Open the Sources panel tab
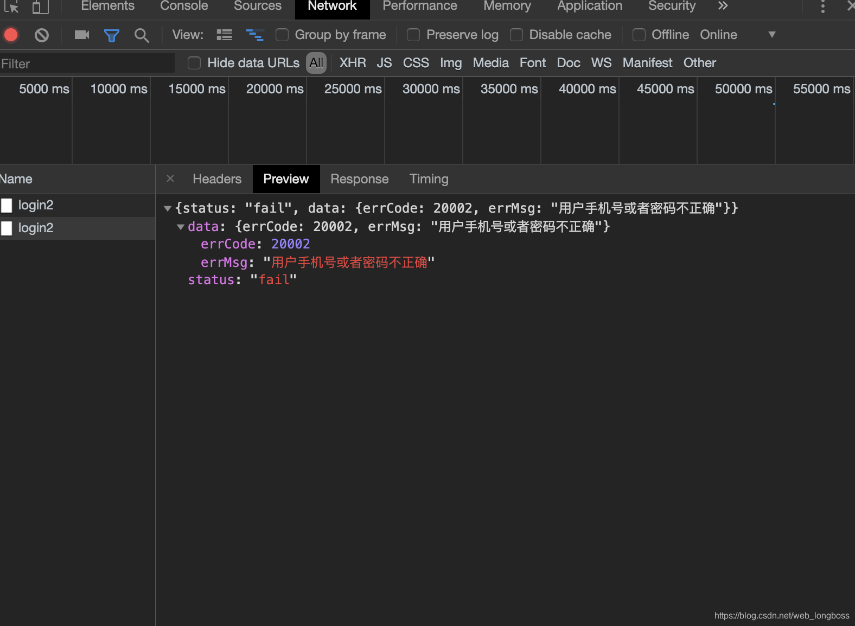 (258, 6)
